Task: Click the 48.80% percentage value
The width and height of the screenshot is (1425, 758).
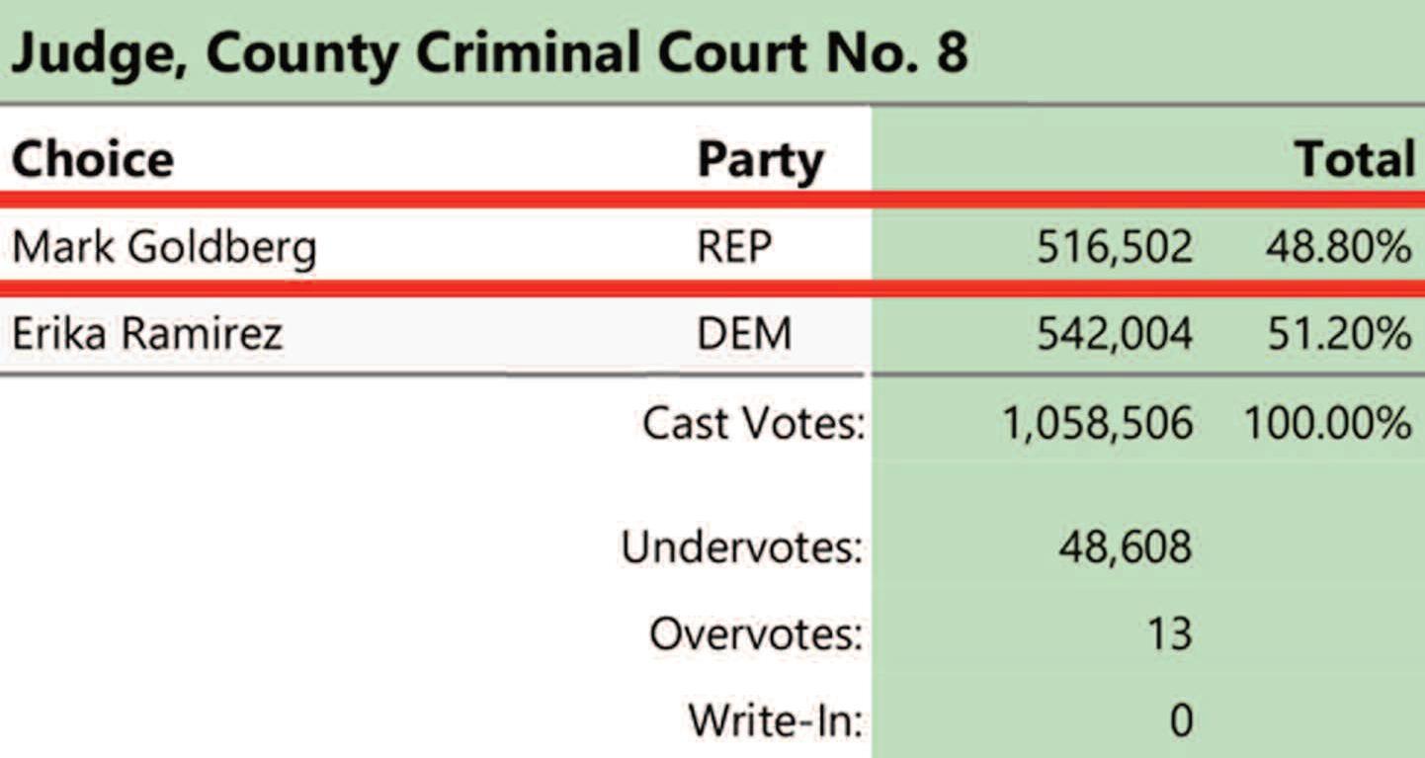Action: click(1338, 247)
